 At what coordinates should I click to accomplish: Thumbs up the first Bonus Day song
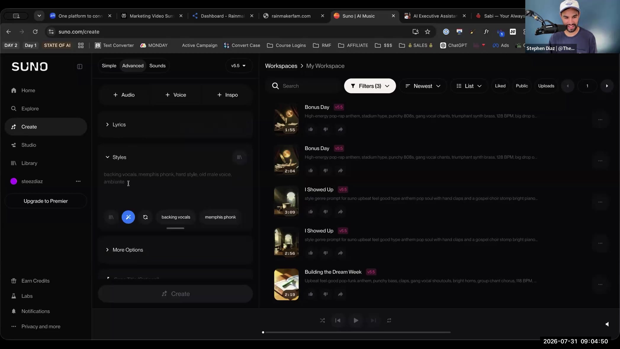point(311,129)
